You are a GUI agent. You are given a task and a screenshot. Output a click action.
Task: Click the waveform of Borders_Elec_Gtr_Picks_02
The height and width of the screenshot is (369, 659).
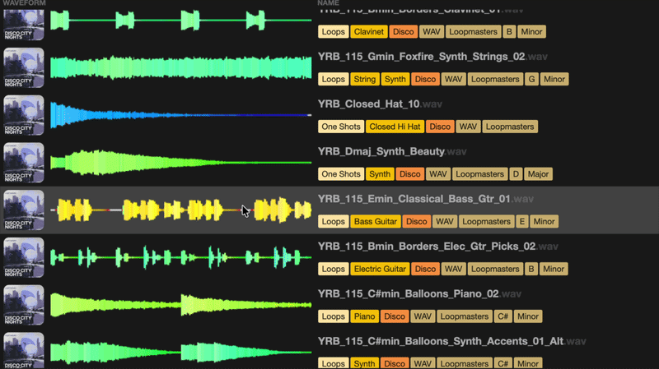tap(180, 257)
